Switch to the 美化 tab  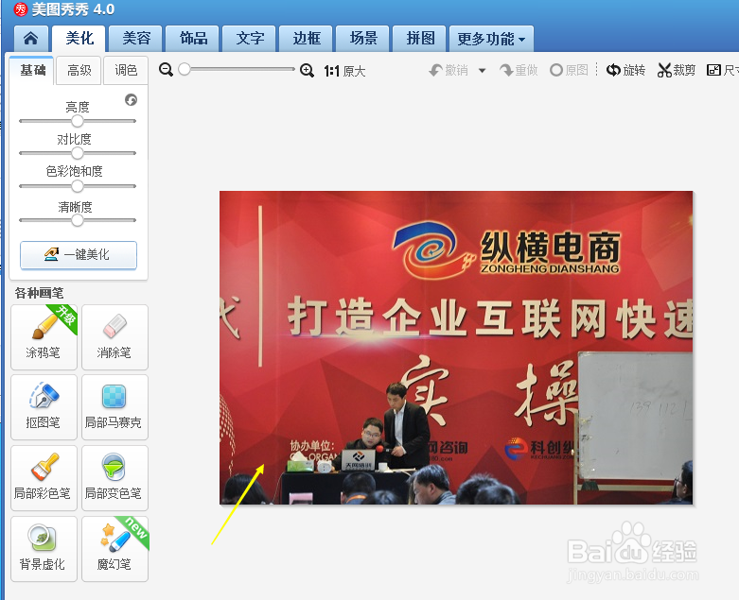79,38
